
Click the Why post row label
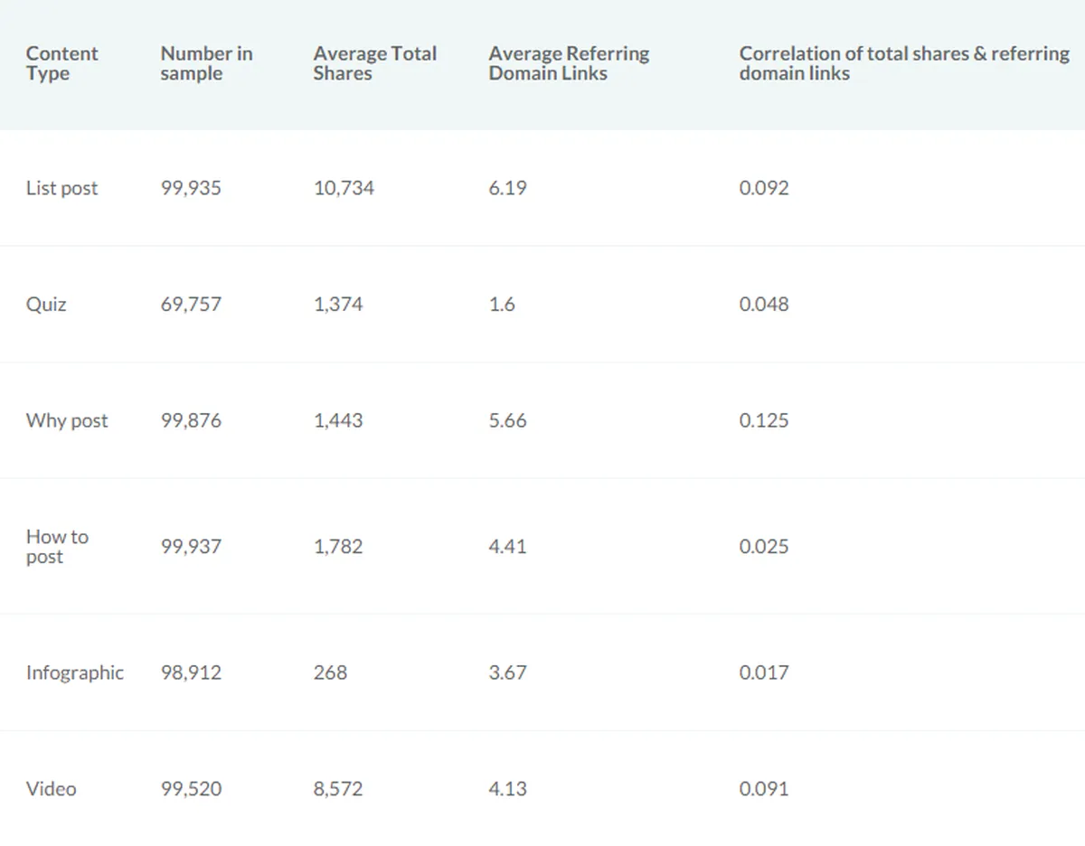(67, 421)
